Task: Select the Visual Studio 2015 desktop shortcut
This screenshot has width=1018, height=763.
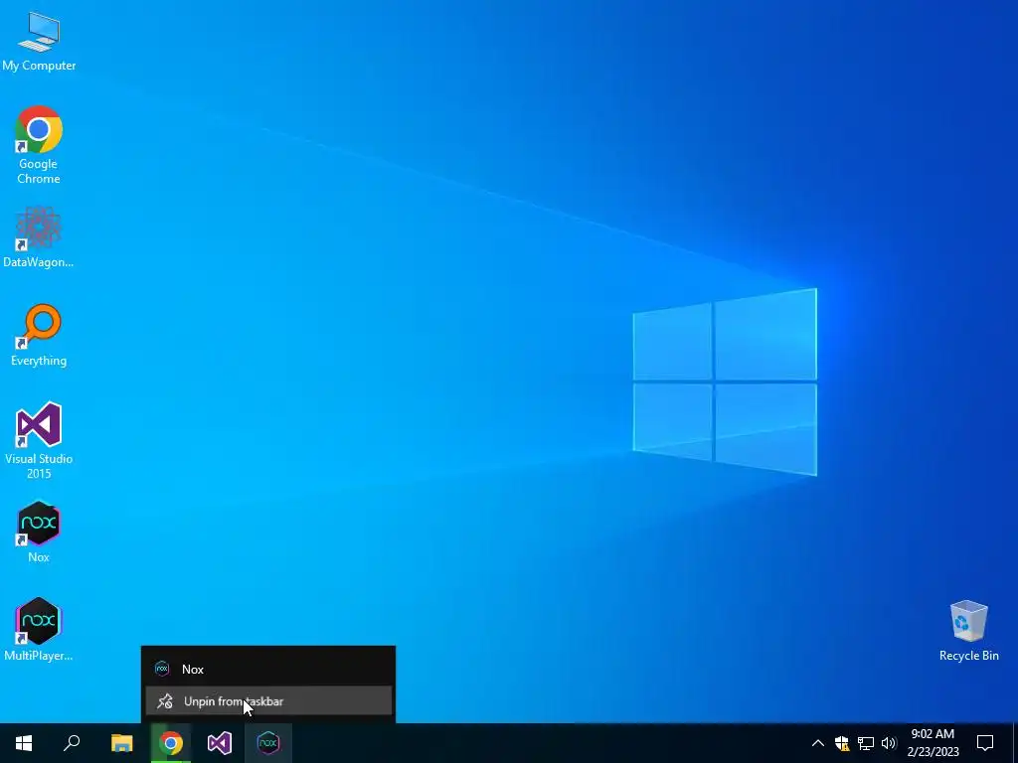Action: click(x=39, y=441)
